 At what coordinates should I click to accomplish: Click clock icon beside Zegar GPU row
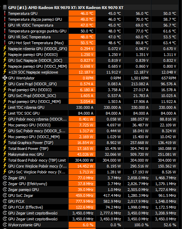tap(5, 178)
